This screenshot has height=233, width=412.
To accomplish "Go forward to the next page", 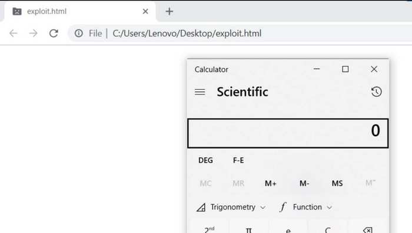I will tap(34, 33).
